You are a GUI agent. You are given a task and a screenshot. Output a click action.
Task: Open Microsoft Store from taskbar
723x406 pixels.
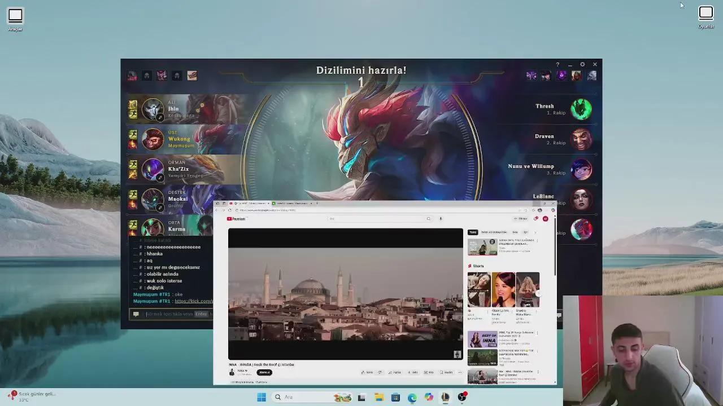click(x=395, y=397)
